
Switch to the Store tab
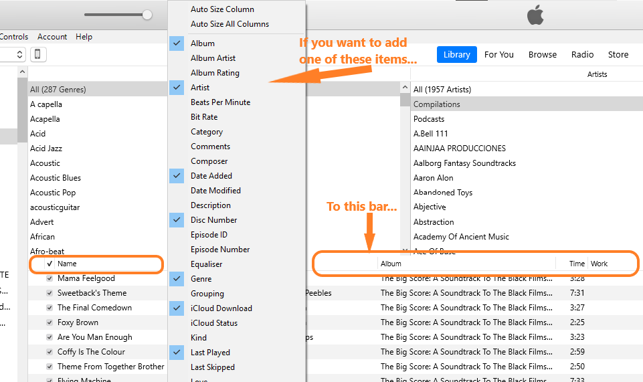tap(618, 54)
